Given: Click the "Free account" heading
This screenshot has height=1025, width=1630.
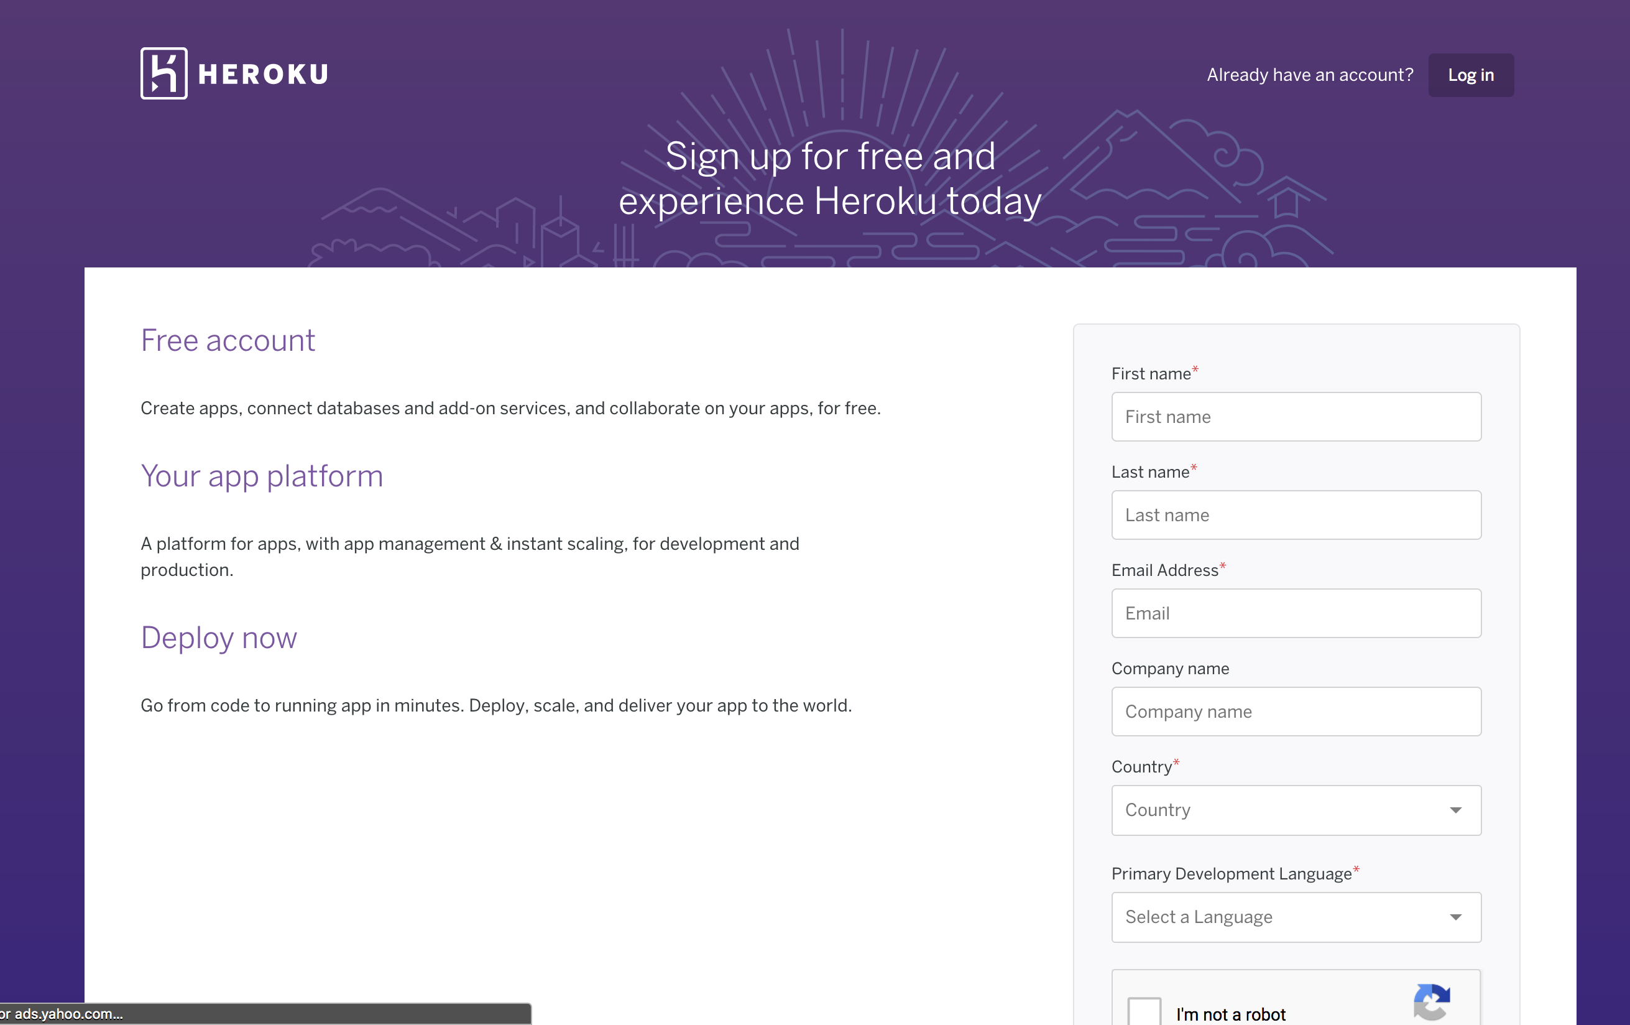Looking at the screenshot, I should click(228, 341).
